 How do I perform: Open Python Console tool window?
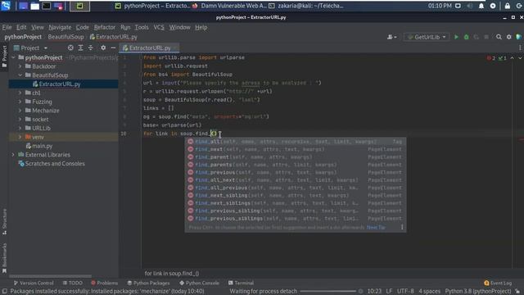(199, 283)
